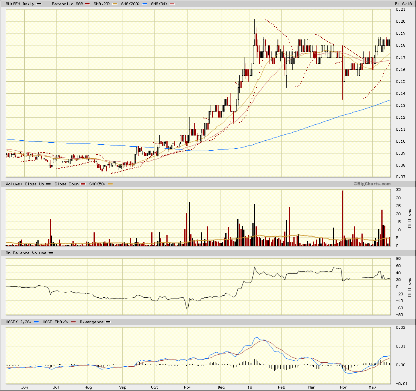Click the black swatch beside Divergence
The height and width of the screenshot is (391, 416).
point(108,322)
